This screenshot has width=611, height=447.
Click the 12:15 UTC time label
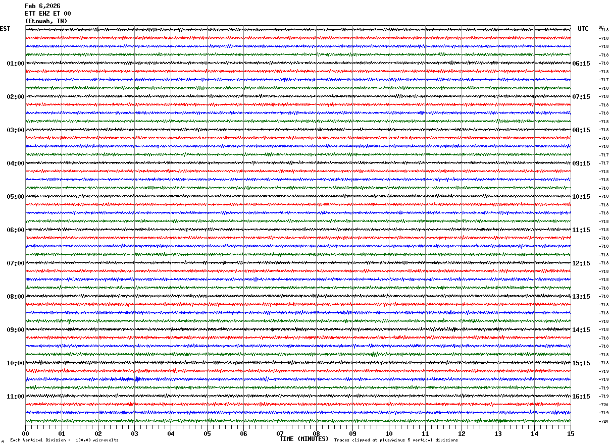pos(581,263)
